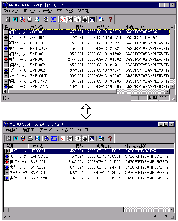Open the ヘルプ(H) menu in upper window
Viewport: 178px width, 221px height.
pyautogui.click(x=84, y=11)
